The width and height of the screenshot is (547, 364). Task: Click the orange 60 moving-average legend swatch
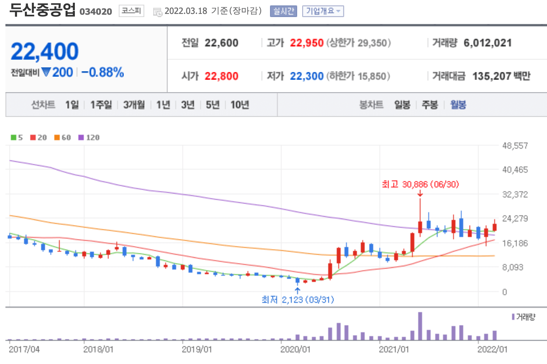coord(57,137)
